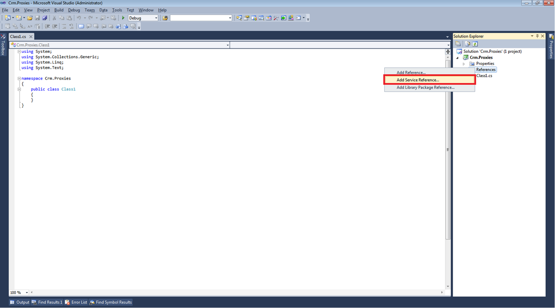Open Solution Explorer from the toolbar icon
Screen dimensions: 555x308
239,18
